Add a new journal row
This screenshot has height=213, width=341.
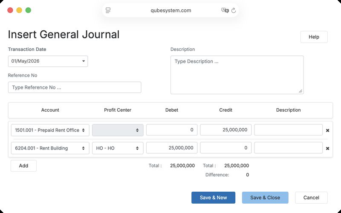coord(23,166)
